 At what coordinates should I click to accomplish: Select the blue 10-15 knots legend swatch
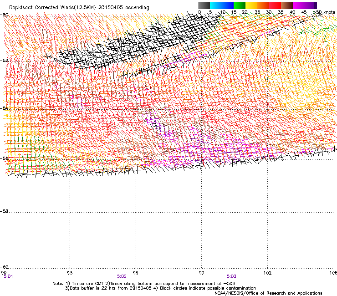coord(228,5)
